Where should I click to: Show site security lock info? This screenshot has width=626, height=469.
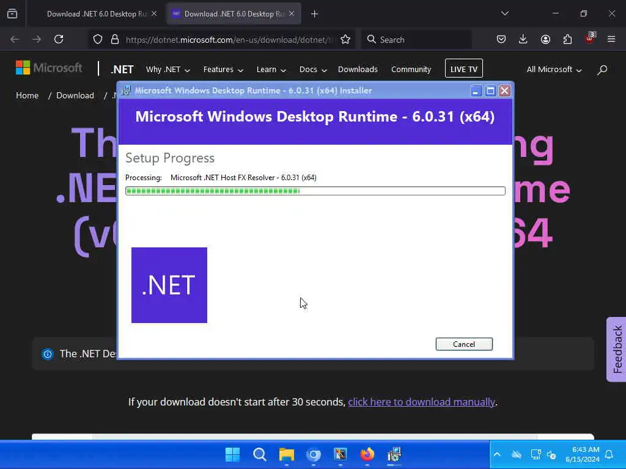pyautogui.click(x=115, y=40)
